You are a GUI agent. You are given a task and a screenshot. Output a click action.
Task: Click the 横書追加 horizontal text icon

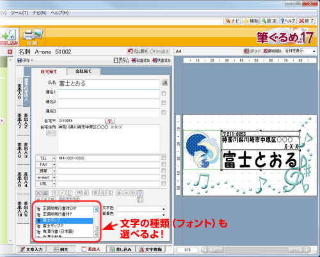(x=161, y=60)
